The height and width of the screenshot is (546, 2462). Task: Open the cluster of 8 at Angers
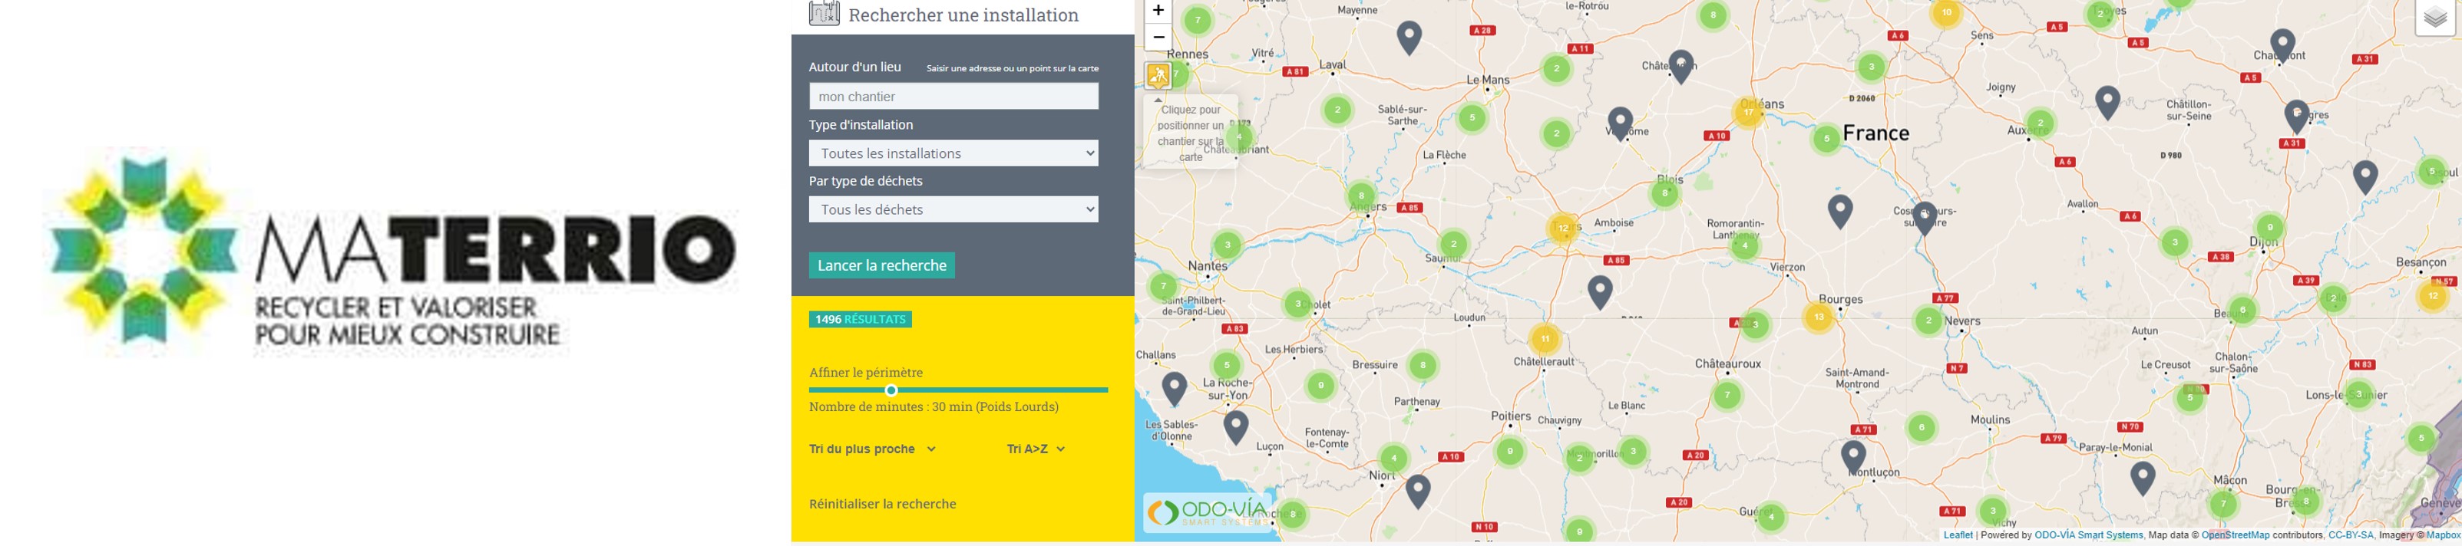[1361, 196]
